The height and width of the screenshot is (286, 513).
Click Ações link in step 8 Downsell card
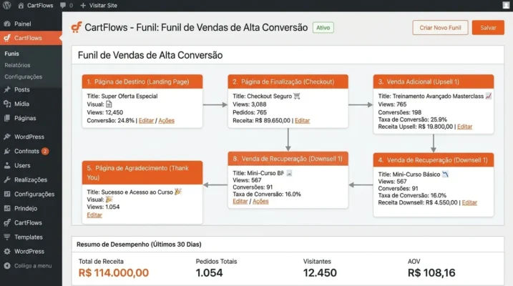[260, 202]
